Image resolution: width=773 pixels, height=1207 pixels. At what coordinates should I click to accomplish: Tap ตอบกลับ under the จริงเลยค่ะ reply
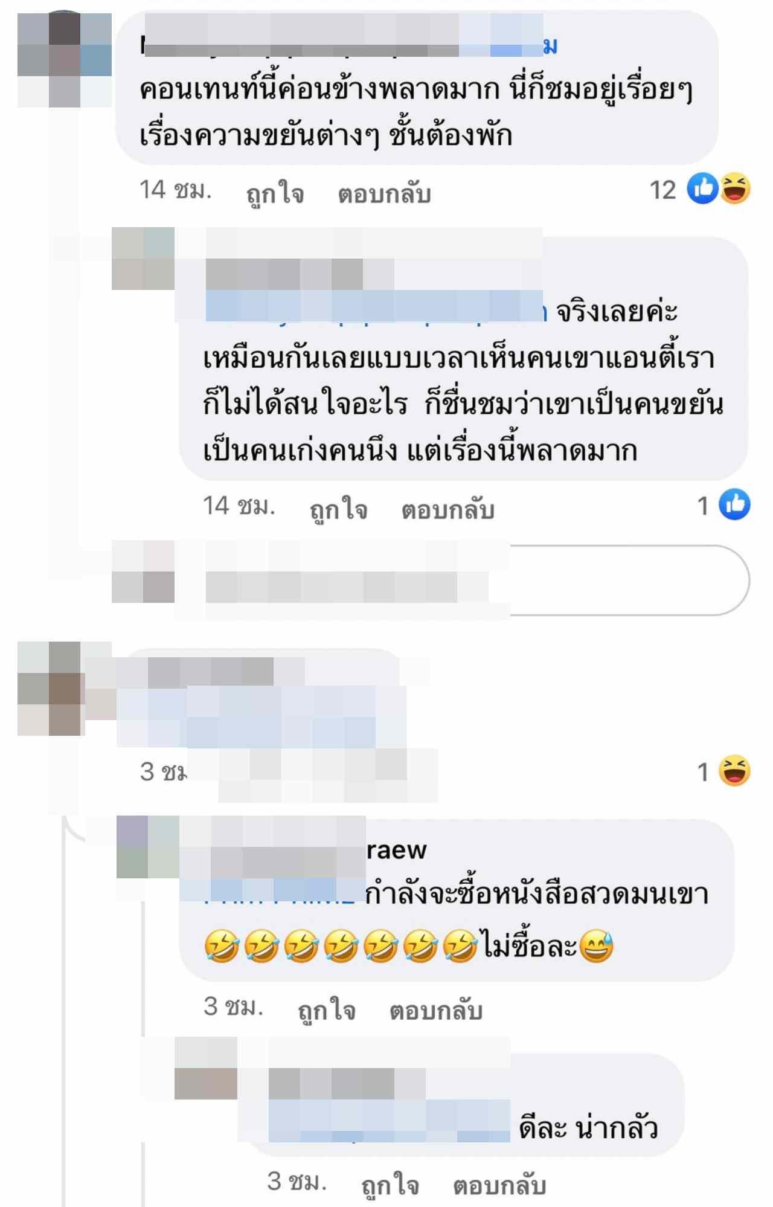pos(447,510)
